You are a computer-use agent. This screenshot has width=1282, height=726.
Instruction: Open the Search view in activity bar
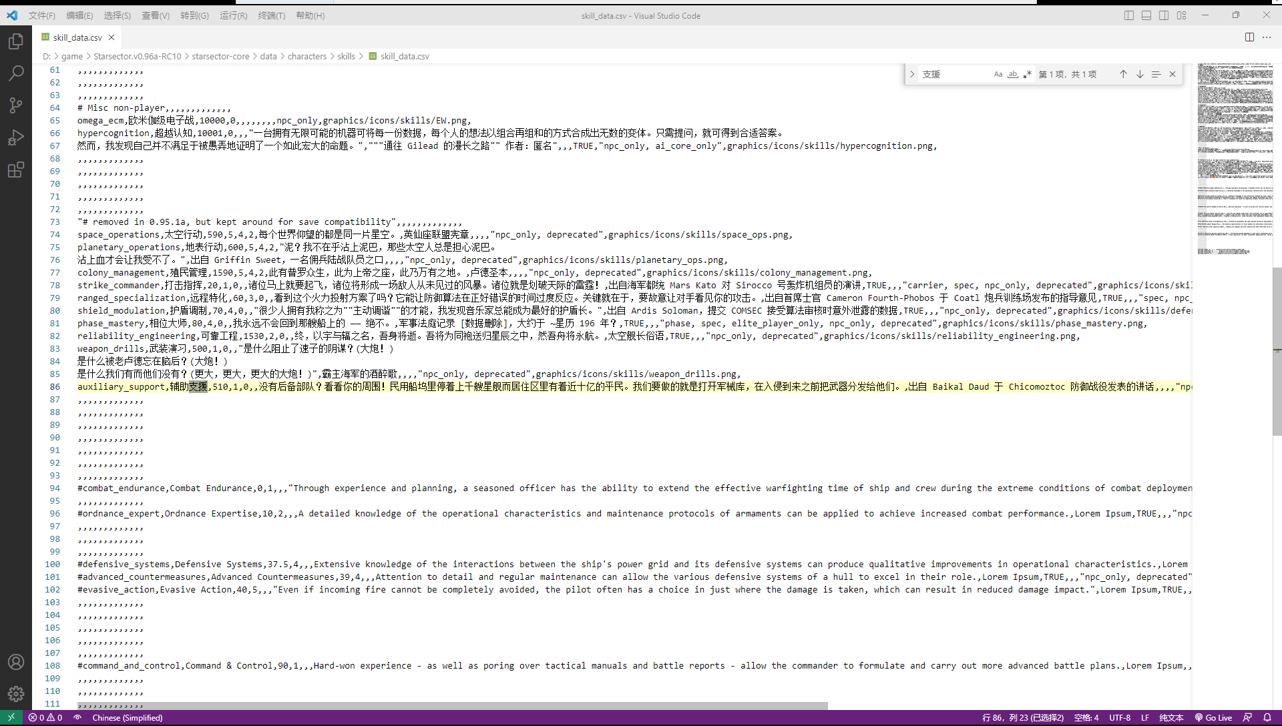coord(16,73)
